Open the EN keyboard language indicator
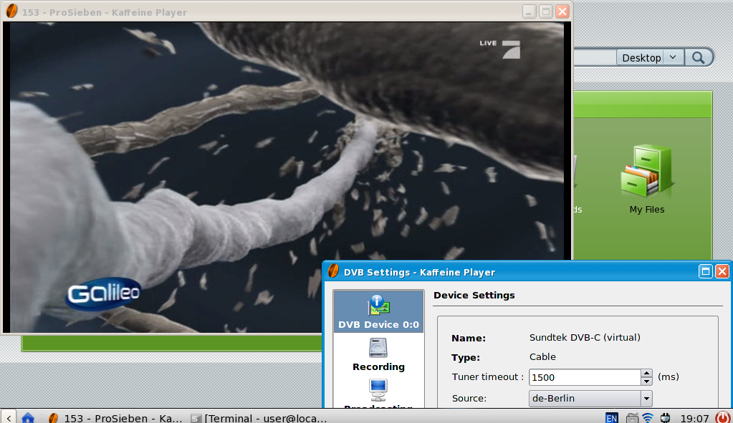733x423 pixels. click(x=611, y=418)
